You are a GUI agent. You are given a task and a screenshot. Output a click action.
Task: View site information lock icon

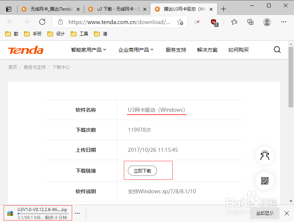[60, 22]
